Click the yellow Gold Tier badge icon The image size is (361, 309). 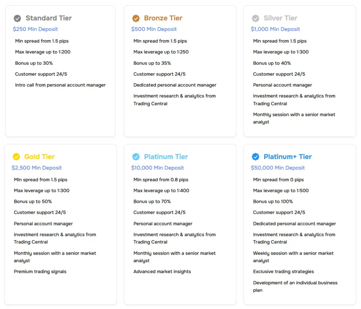pos(16,157)
